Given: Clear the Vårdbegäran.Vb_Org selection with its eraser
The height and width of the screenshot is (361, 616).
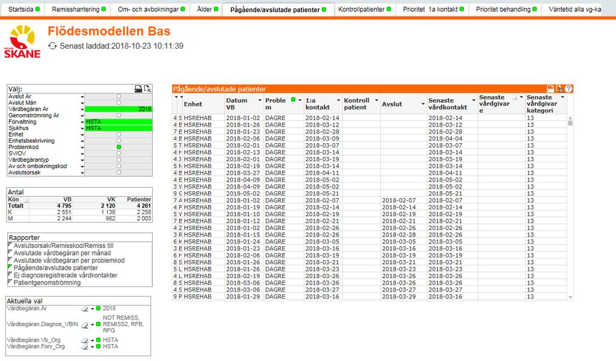Looking at the screenshot, I should tap(85, 340).
